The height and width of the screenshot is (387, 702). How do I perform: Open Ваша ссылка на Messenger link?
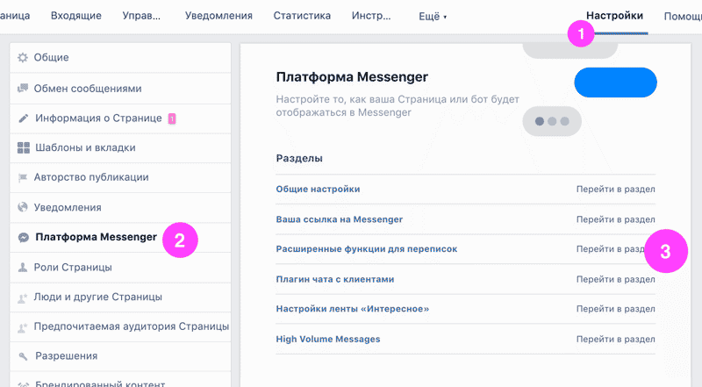coord(339,219)
